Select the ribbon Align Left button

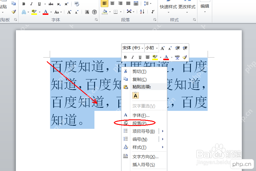104,3
